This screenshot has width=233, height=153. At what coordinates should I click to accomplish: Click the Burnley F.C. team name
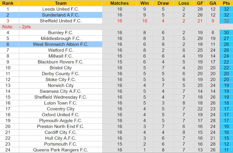click(x=61, y=33)
